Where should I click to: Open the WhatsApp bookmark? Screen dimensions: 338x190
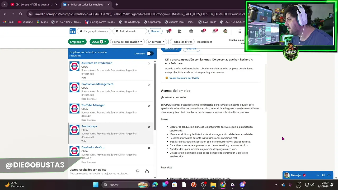[129, 22]
